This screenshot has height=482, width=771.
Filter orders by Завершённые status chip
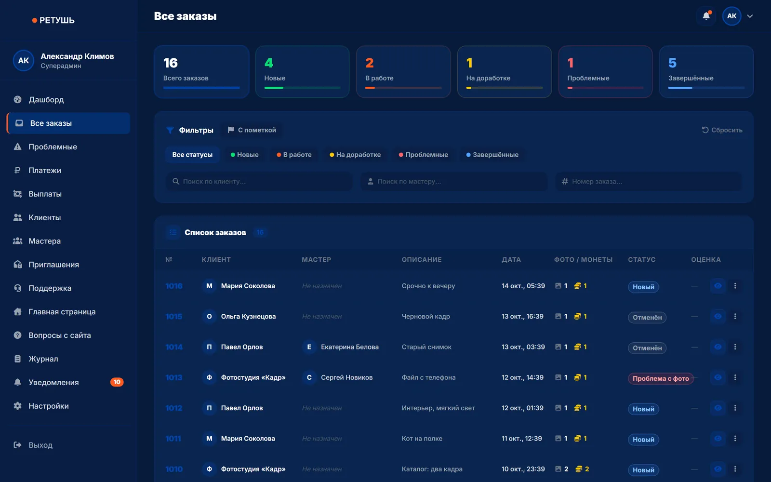(492, 155)
